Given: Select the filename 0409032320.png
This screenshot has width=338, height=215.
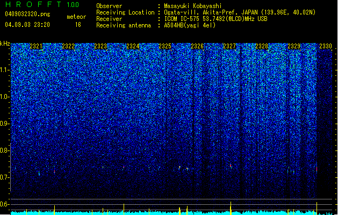Looking at the screenshot, I should pos(27,15).
